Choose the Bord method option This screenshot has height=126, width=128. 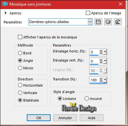(20, 53)
